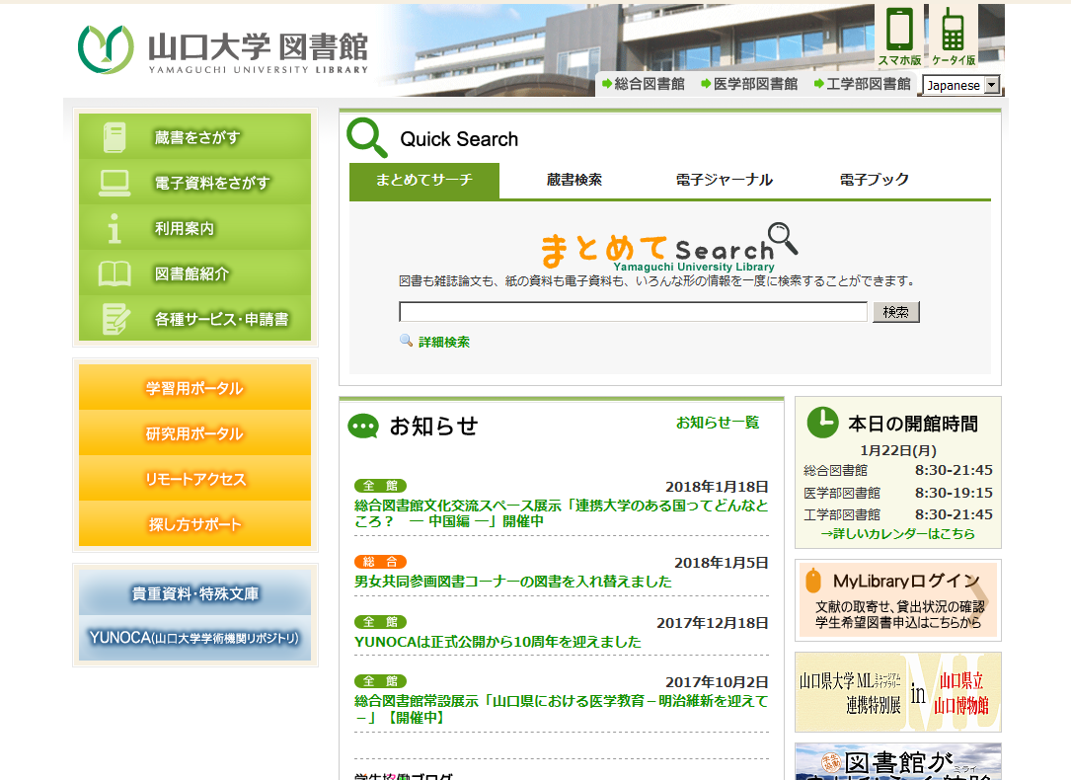The image size is (1071, 780).
Task: Open the 山口県大学ML連携特別展 banner
Action: pyautogui.click(x=898, y=692)
